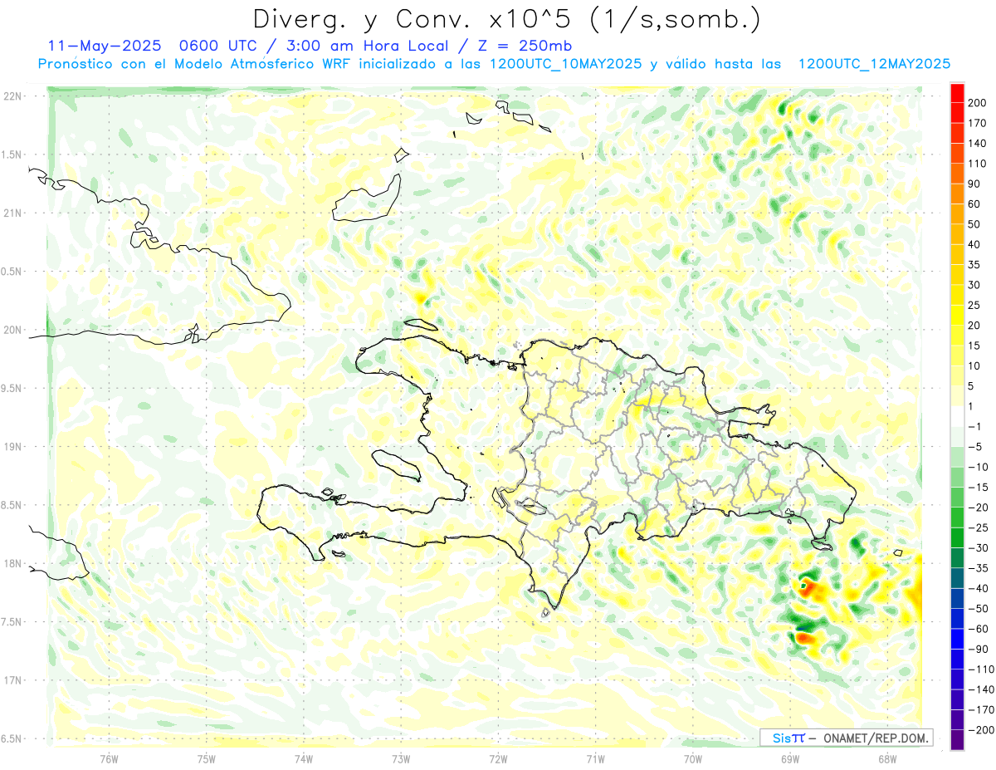
Task: Click the initialization stamp "1200UTC_10MAY2025"
Action: (566, 64)
